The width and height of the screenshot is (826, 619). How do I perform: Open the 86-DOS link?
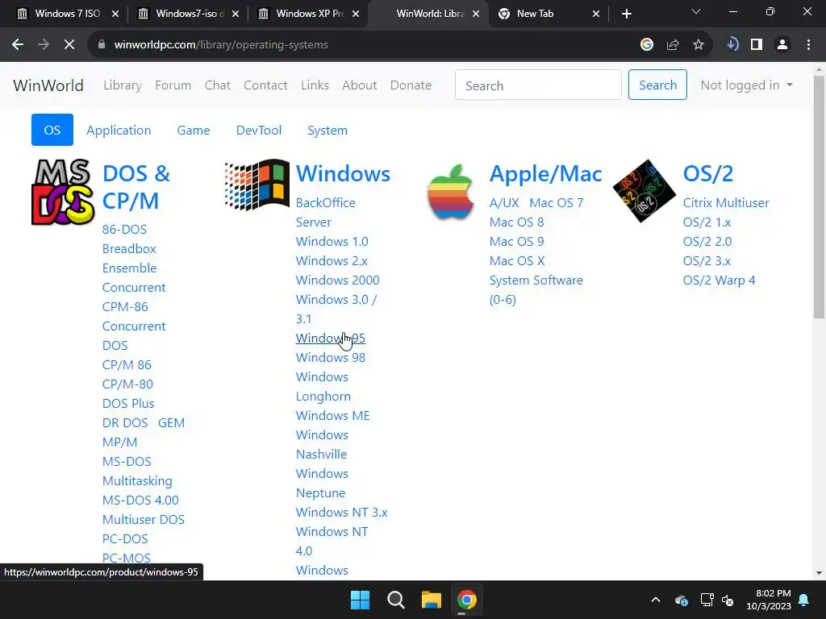coord(124,230)
